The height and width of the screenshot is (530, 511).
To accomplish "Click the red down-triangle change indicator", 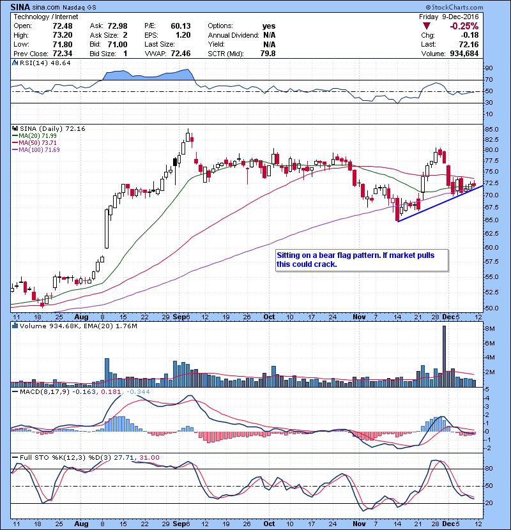I will [x=427, y=26].
